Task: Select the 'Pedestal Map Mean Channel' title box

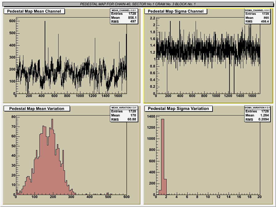Action: 34,11
